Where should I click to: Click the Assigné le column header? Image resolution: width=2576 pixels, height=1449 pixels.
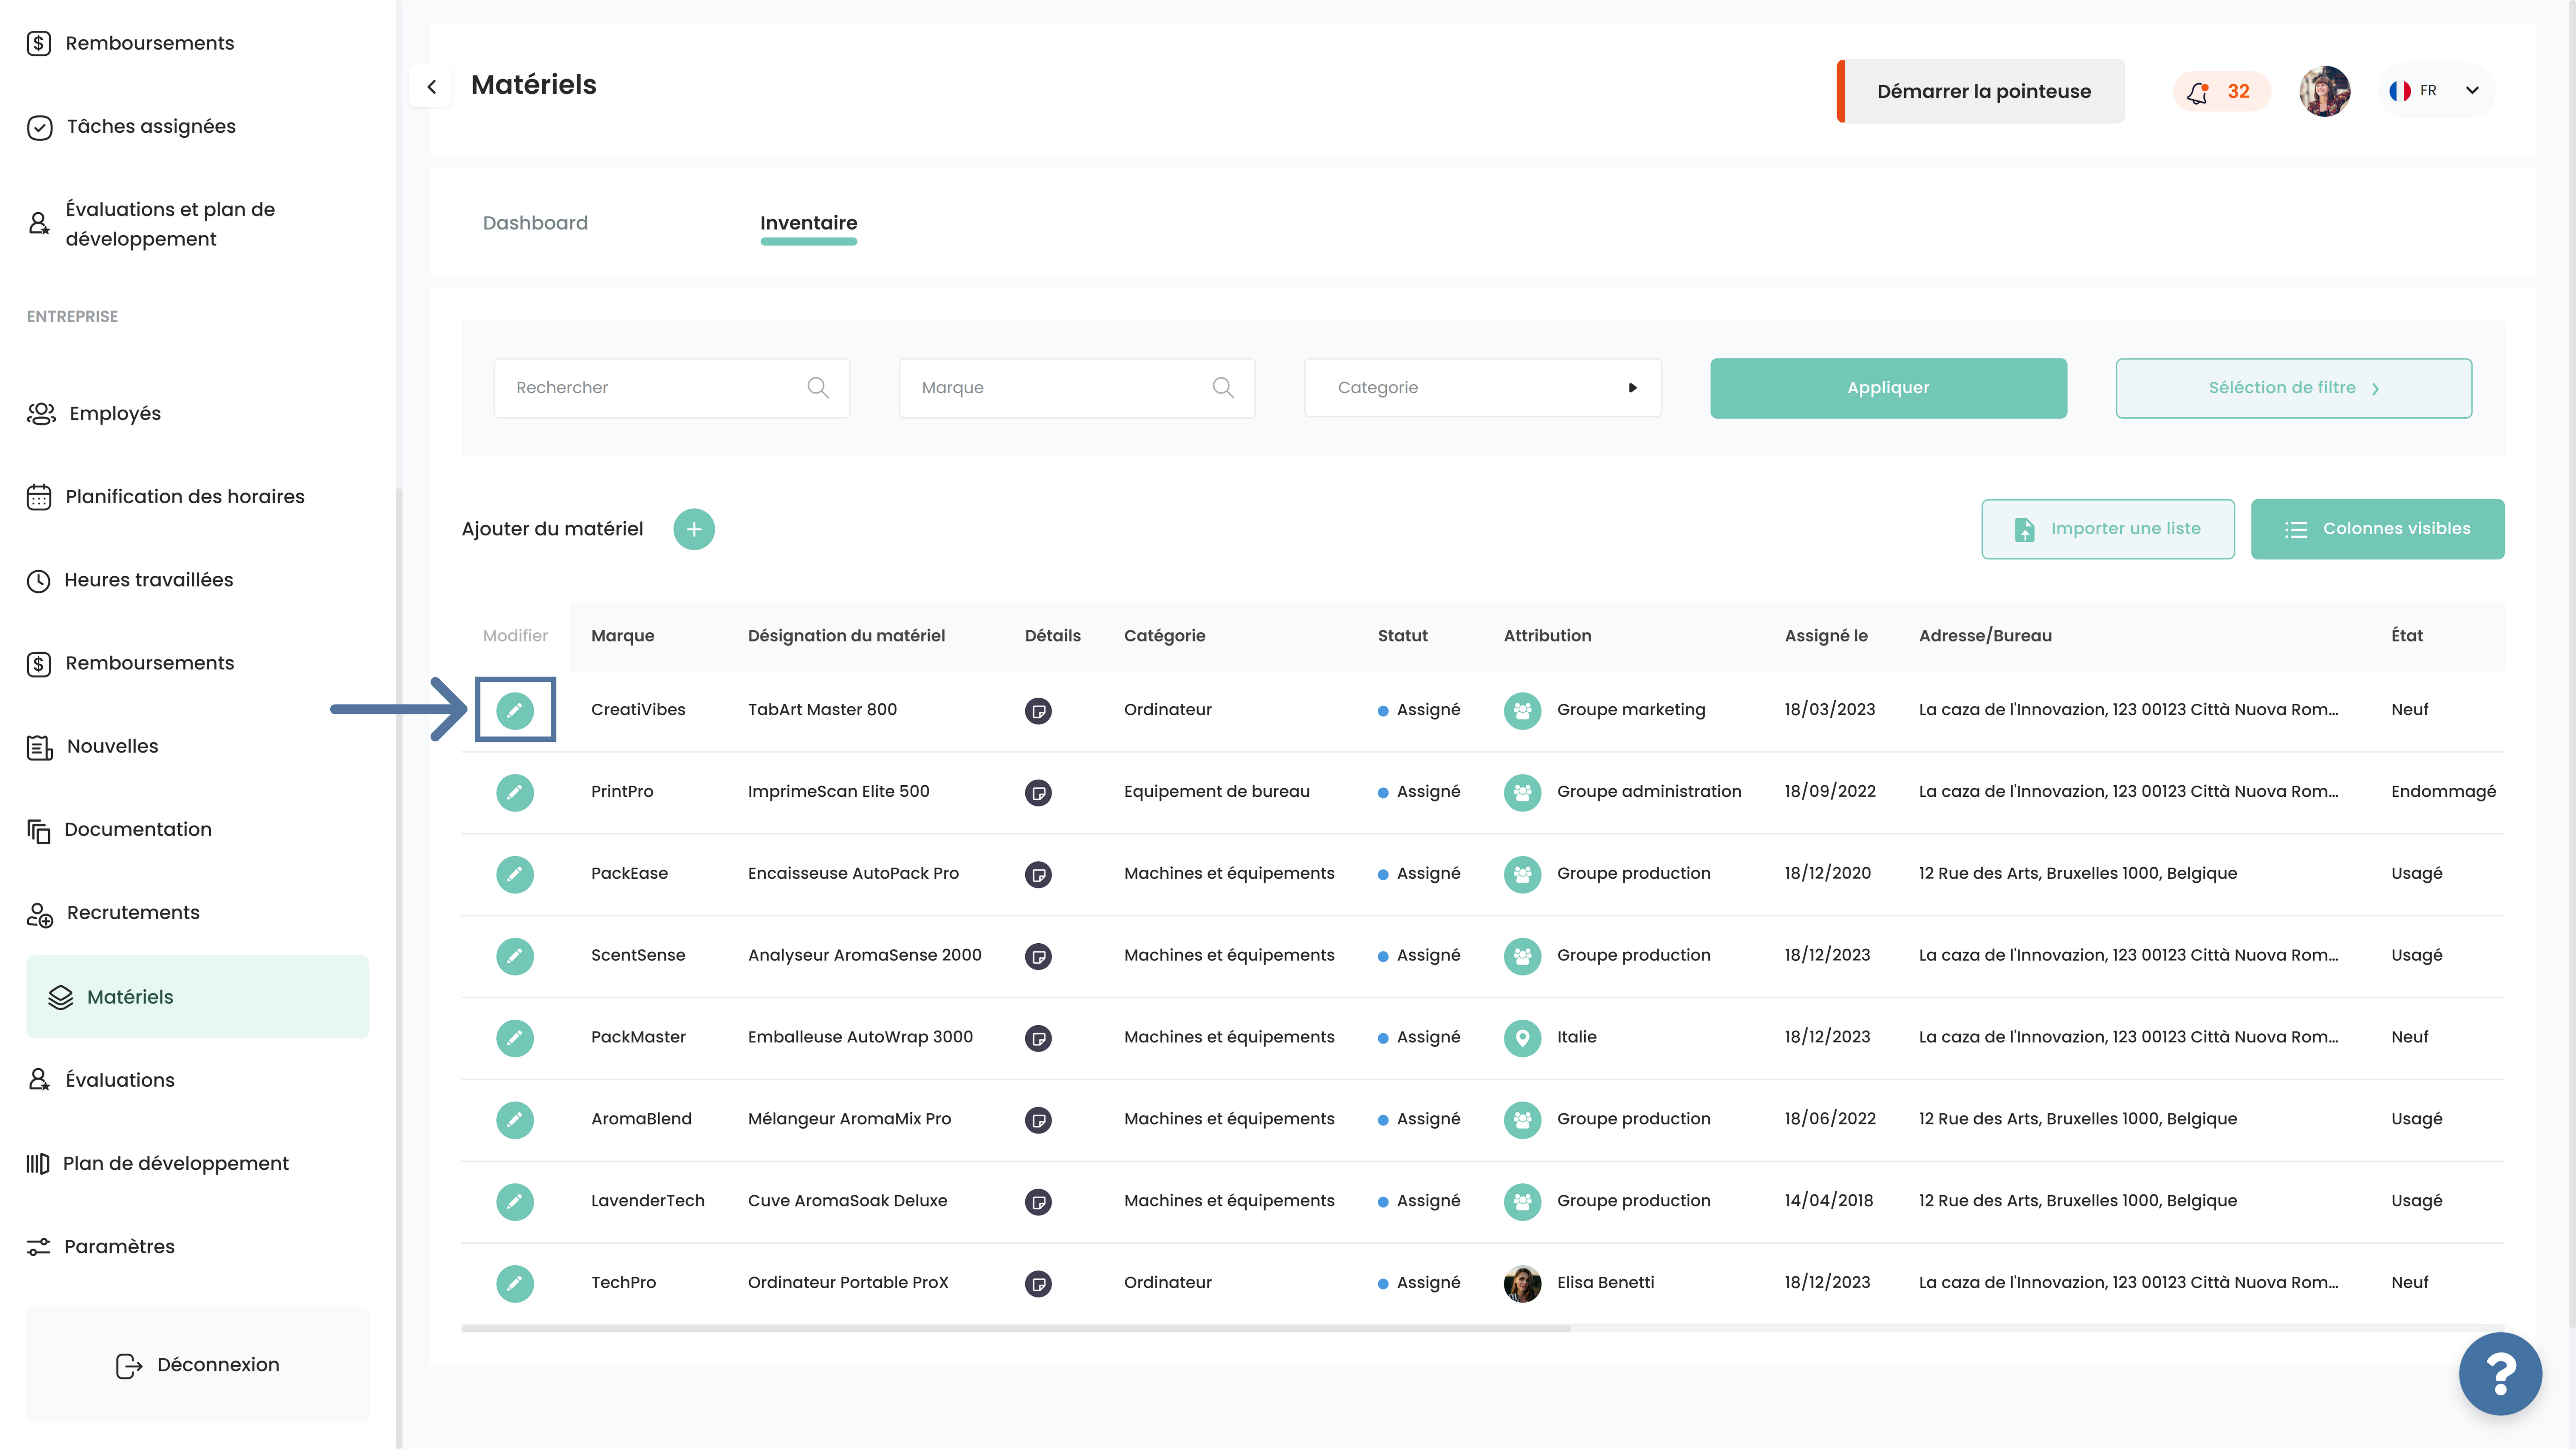(x=1826, y=636)
